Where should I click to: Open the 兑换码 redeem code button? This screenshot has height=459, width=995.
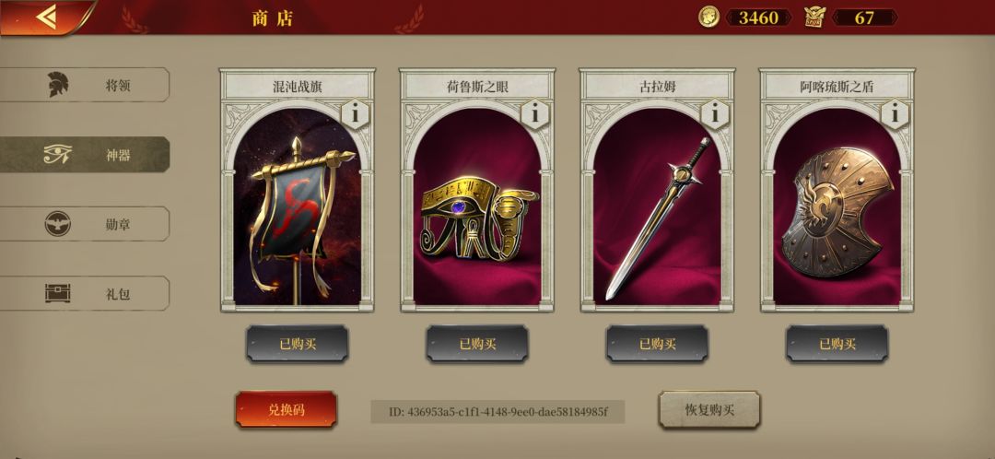pos(287,409)
